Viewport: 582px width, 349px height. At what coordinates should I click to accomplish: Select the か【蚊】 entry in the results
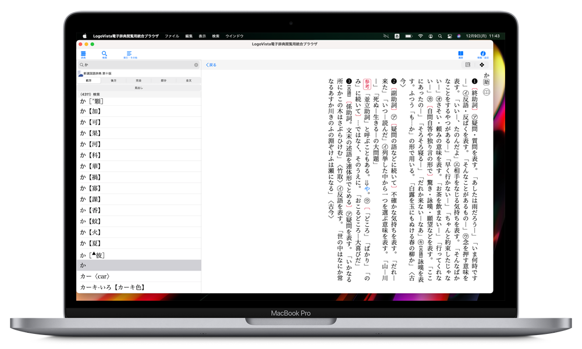click(x=139, y=222)
